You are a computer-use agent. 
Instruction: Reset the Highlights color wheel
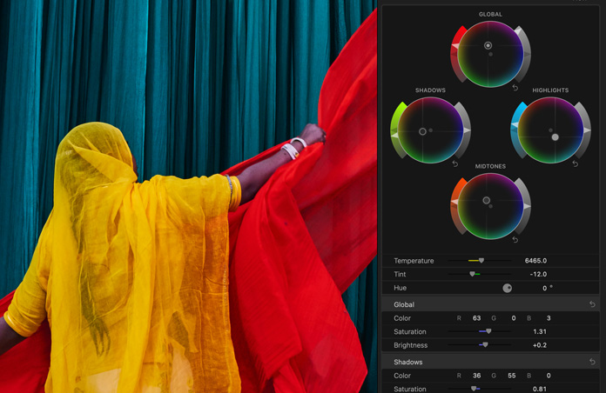[576, 163]
